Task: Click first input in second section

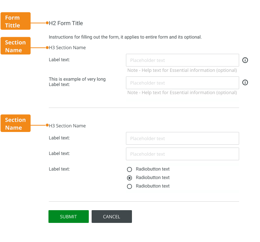Action: [x=183, y=138]
